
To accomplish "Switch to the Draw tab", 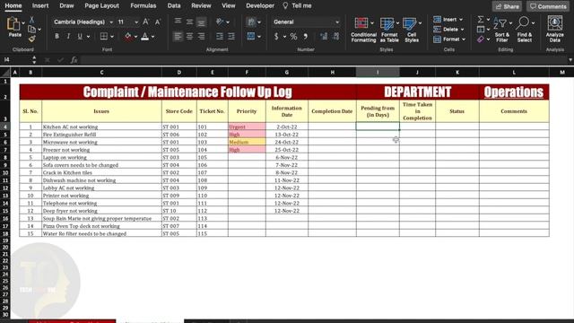I will click(x=66, y=5).
